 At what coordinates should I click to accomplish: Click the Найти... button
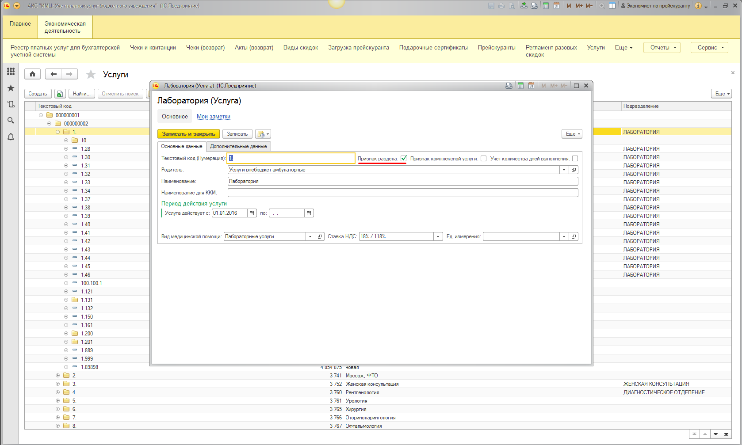coord(81,94)
